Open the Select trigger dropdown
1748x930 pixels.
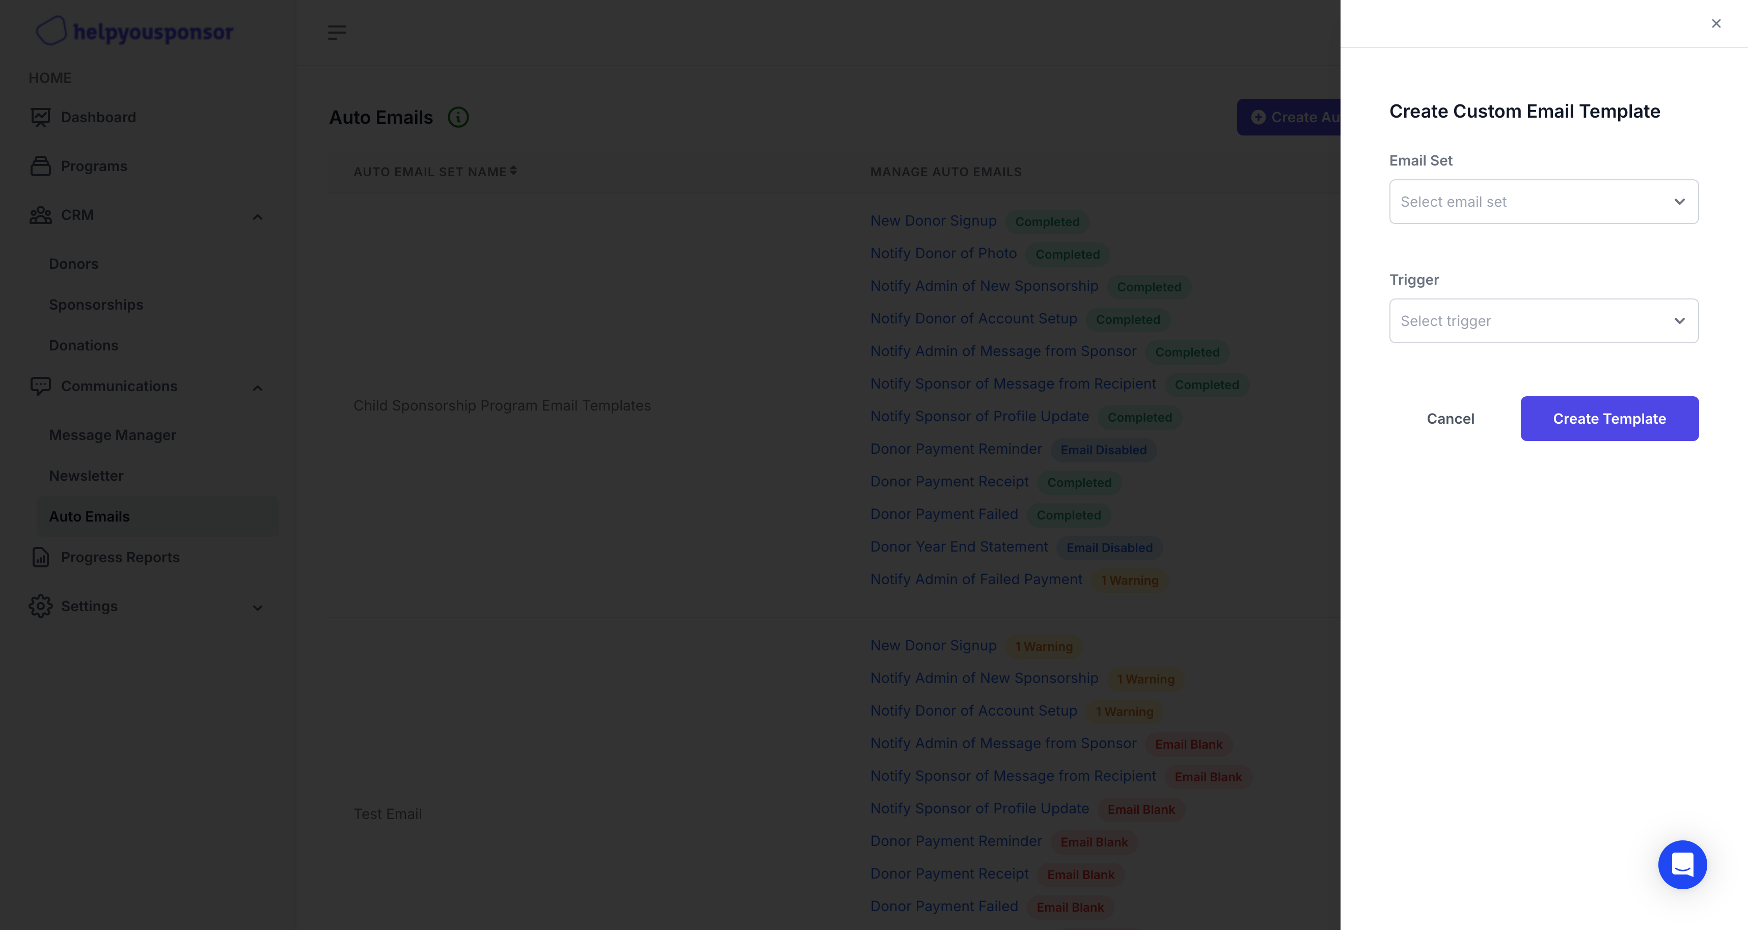tap(1543, 321)
